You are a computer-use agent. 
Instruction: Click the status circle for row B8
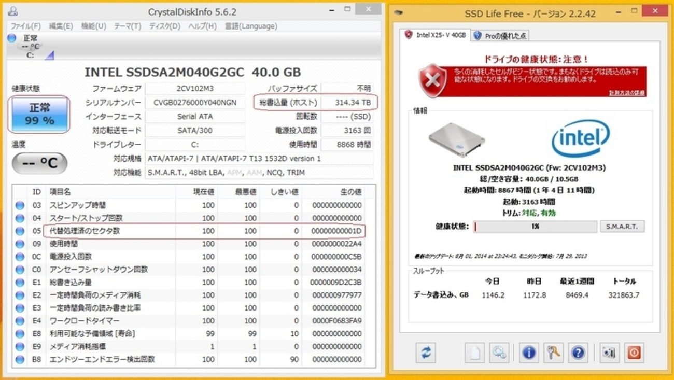coord(20,359)
